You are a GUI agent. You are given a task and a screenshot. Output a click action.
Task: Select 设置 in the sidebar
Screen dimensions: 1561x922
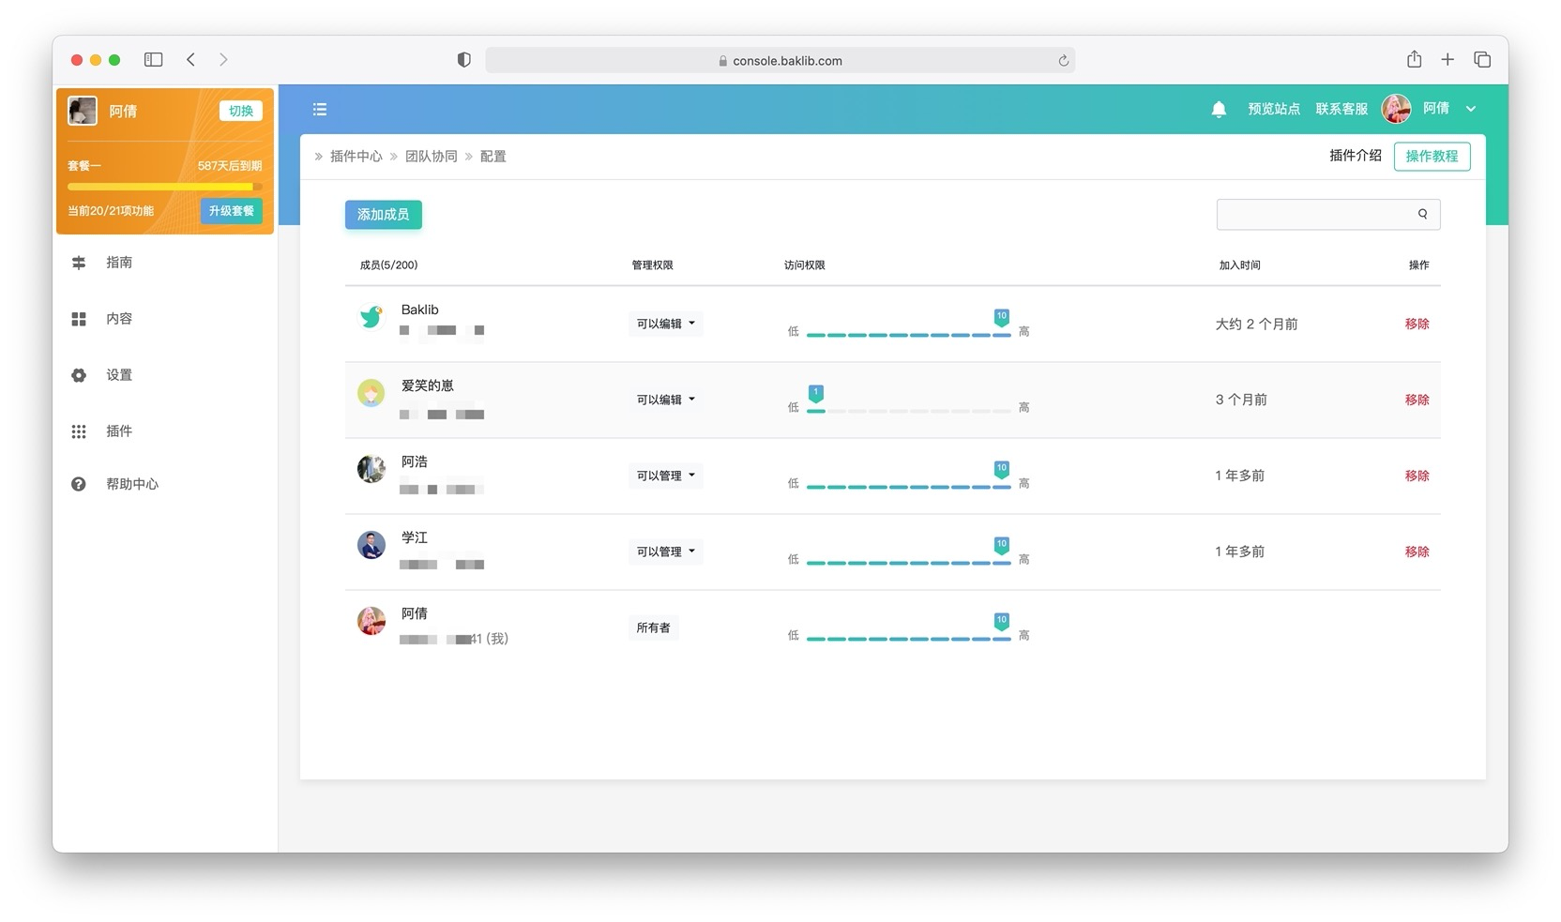pyautogui.click(x=119, y=375)
